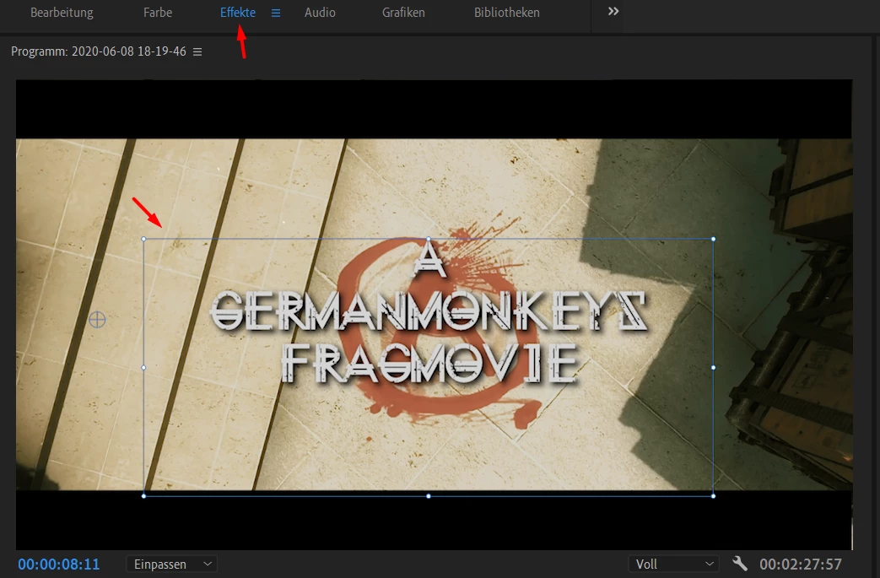Switch to the Audio workspace tab
Viewport: 880px width, 578px height.
[x=320, y=13]
